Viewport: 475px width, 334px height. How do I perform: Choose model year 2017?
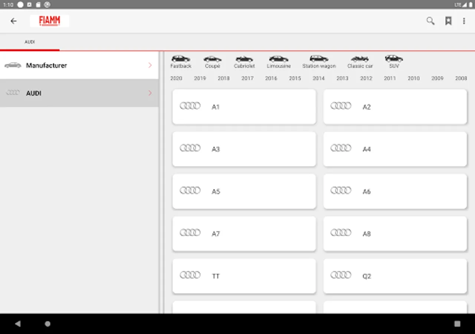point(248,78)
